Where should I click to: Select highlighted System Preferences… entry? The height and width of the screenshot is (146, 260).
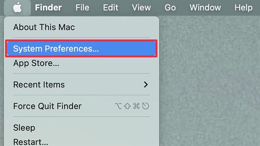81,49
